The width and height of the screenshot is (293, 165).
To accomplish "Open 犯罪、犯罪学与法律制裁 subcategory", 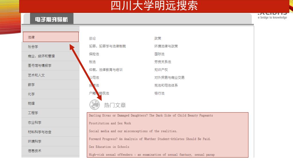I will tap(108, 46).
